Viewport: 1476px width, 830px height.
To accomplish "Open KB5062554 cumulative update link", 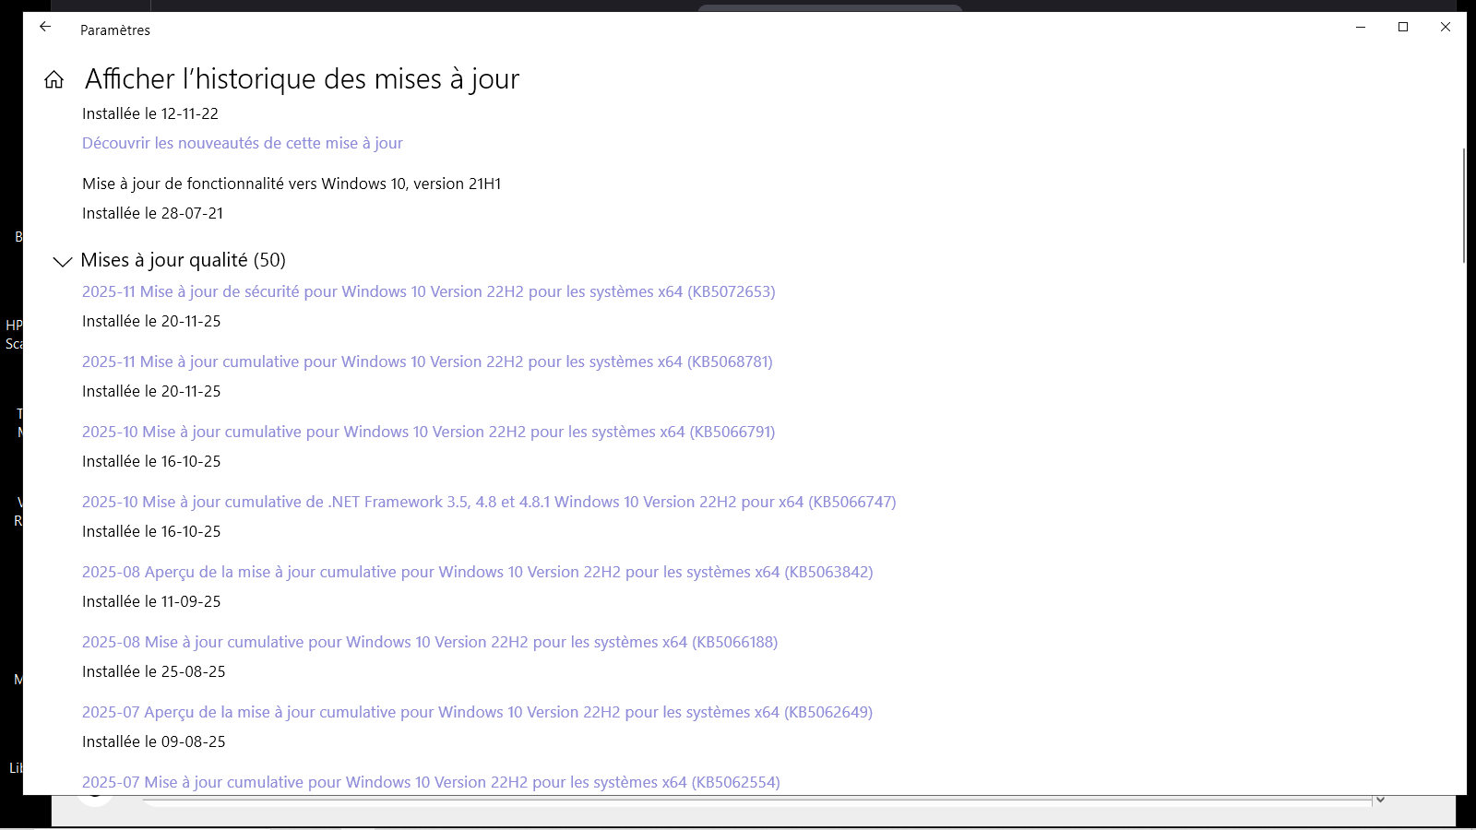I will pos(431,782).
